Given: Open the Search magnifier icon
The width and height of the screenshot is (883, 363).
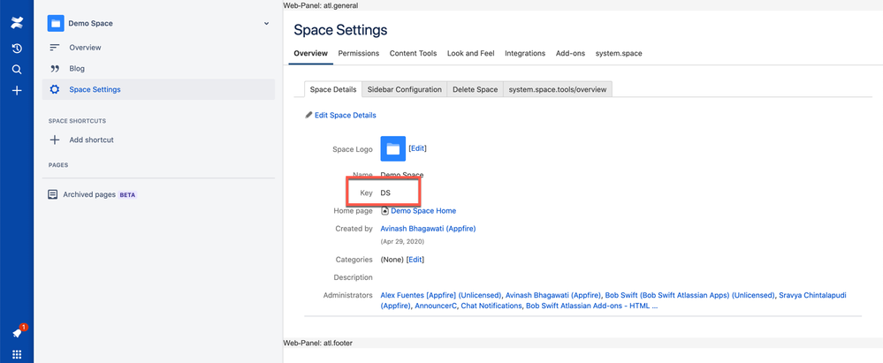Looking at the screenshot, I should [17, 69].
